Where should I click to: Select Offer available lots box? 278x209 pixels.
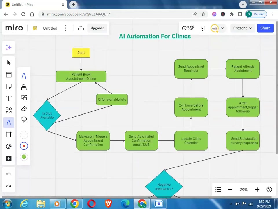tap(112, 100)
